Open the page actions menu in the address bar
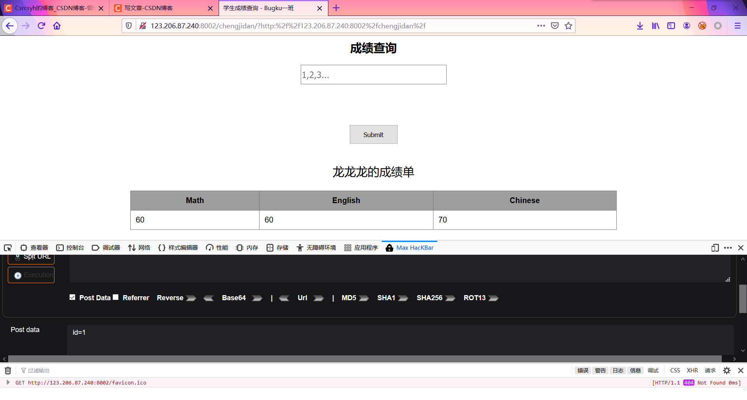The image size is (747, 400). point(541,26)
